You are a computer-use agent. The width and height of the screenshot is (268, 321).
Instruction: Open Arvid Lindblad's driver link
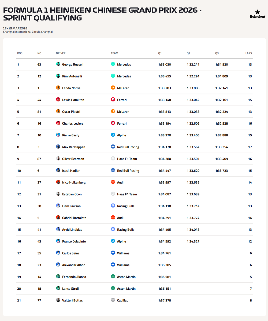point(72,230)
